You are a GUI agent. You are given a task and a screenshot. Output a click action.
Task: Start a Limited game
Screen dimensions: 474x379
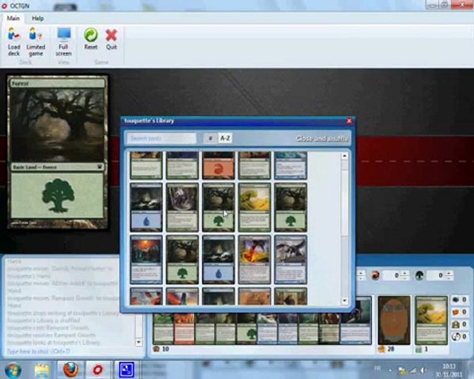36,42
